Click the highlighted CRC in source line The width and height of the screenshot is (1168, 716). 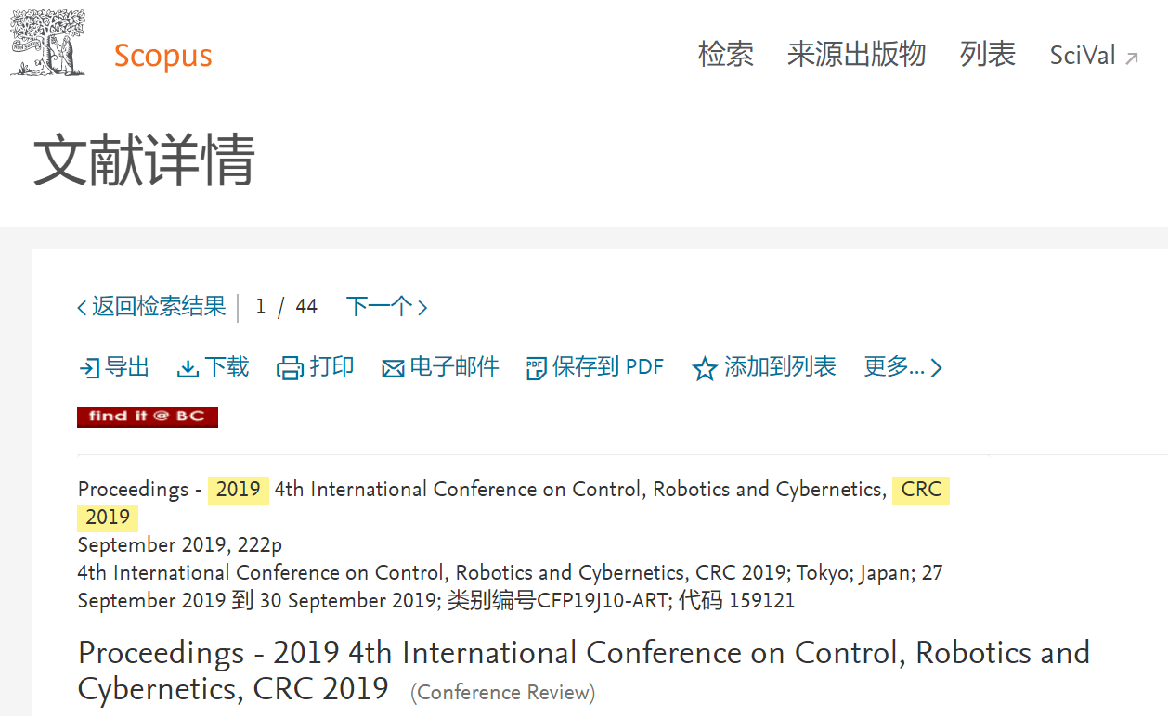point(921,490)
